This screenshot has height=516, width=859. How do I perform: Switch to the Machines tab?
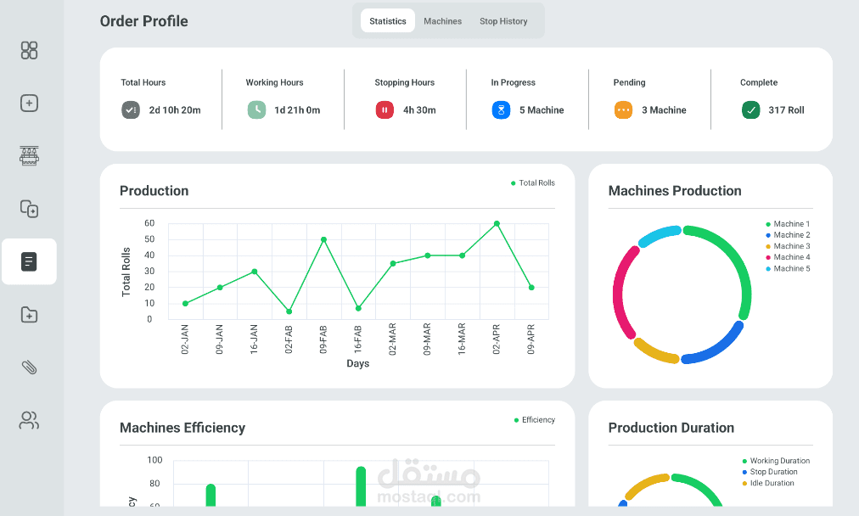pyautogui.click(x=442, y=21)
